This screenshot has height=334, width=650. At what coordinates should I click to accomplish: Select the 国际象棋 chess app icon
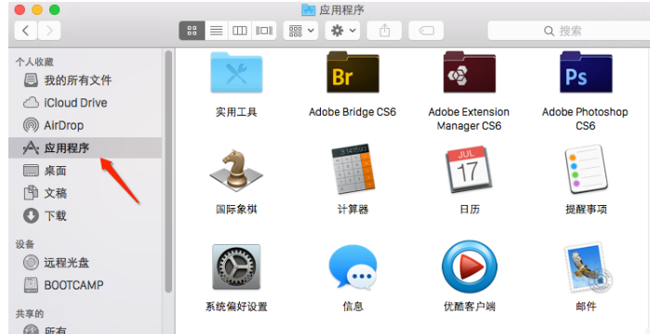coord(236,171)
